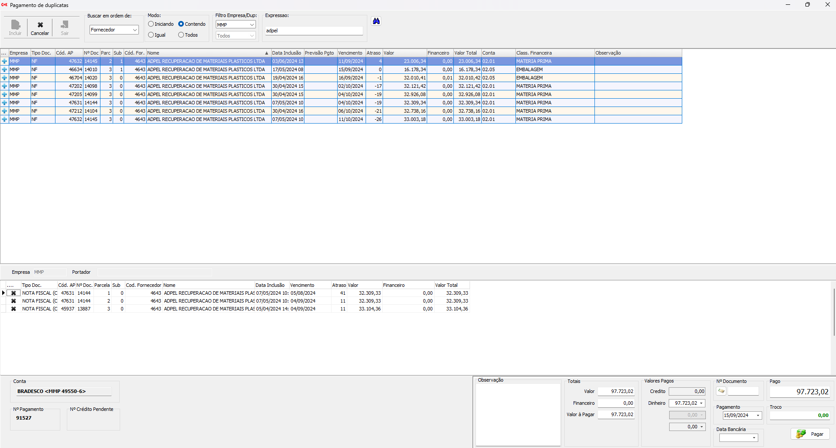The width and height of the screenshot is (836, 448).
Task: Open the Pagamento date picker dropdown
Action: [758, 416]
